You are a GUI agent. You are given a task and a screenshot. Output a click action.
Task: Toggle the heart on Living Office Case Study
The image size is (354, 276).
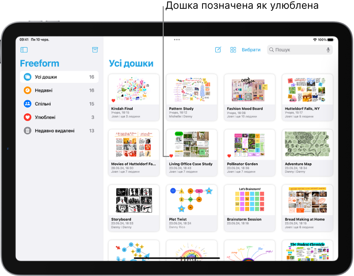coord(171,156)
